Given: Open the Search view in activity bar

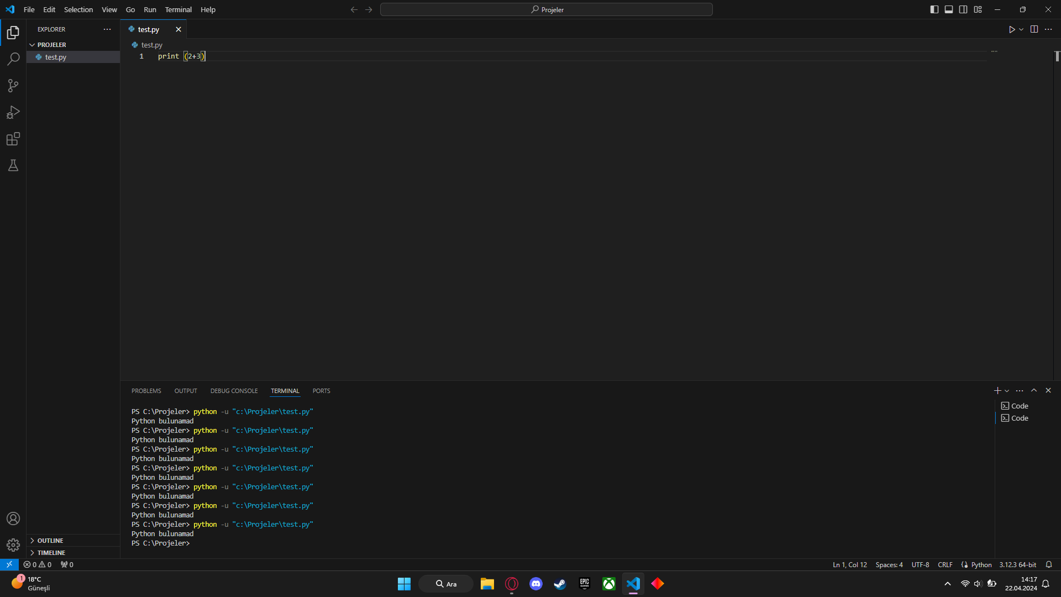Looking at the screenshot, I should 13,59.
